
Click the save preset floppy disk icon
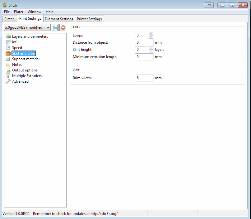pos(55,27)
